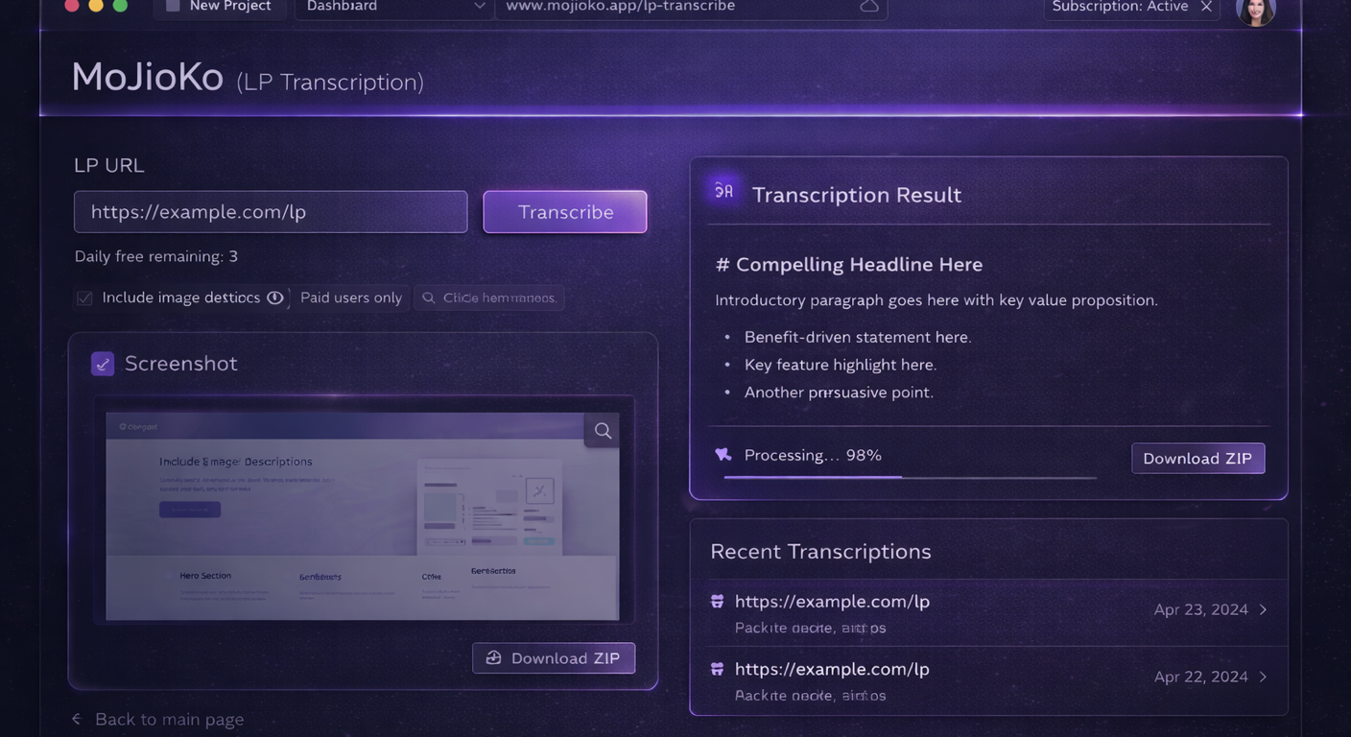The height and width of the screenshot is (737, 1351).
Task: Switch to the New Project tab
Action: click(219, 7)
